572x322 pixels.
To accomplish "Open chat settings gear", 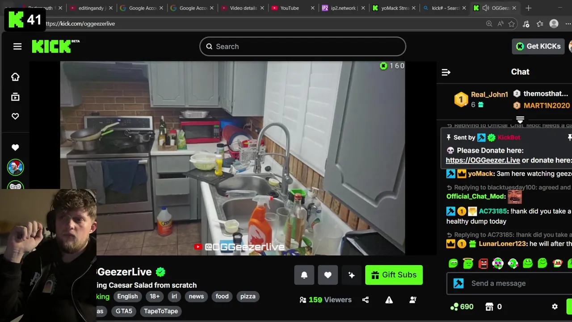I will (555, 307).
